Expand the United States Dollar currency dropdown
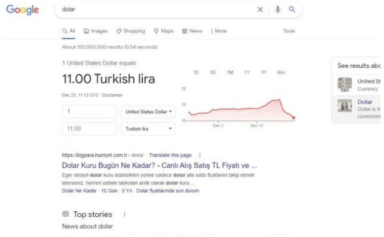The image size is (384, 237). [149, 111]
